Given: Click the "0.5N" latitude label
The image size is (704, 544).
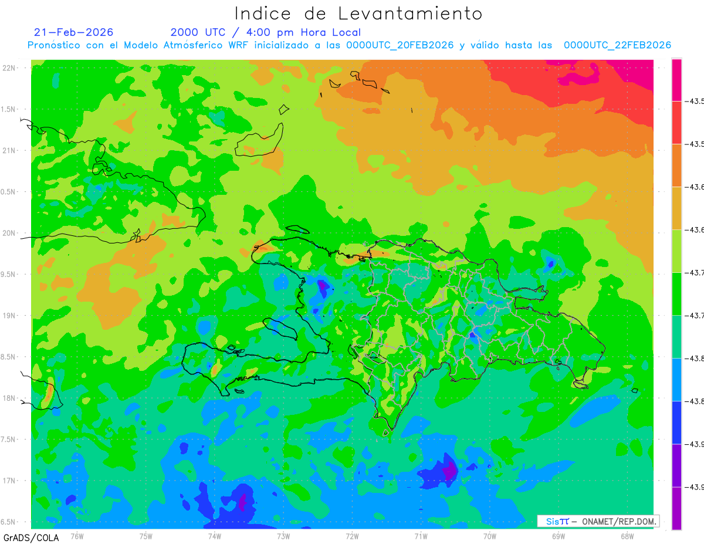Looking at the screenshot, I should coord(9,192).
